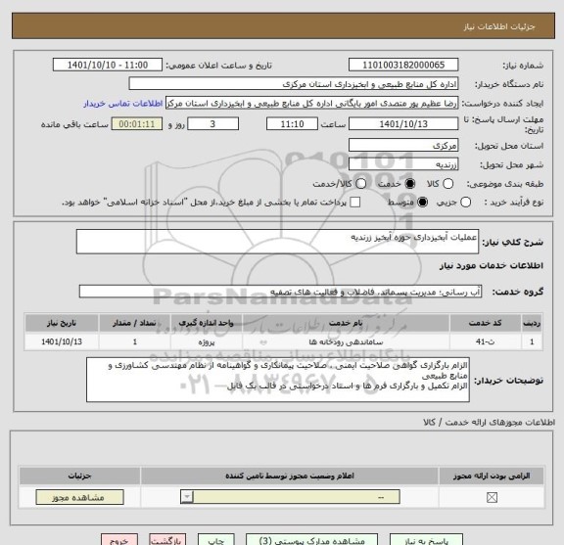The height and width of the screenshot is (545, 564).
Task: Click تعداد / مقدار column header
Action: click(134, 323)
